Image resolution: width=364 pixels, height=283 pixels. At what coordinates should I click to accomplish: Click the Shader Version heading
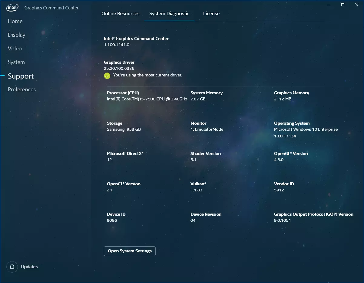tap(206, 153)
